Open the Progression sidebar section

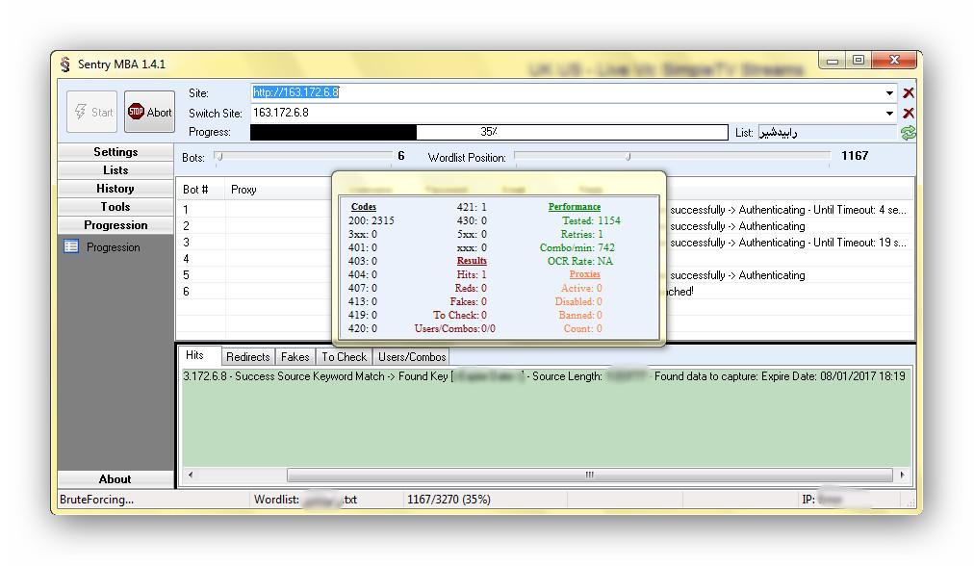coord(115,225)
